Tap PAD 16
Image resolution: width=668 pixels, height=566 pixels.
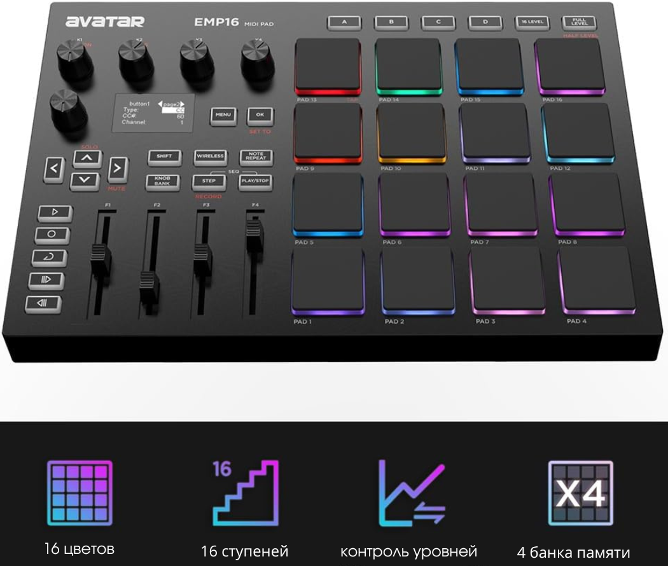click(x=569, y=67)
